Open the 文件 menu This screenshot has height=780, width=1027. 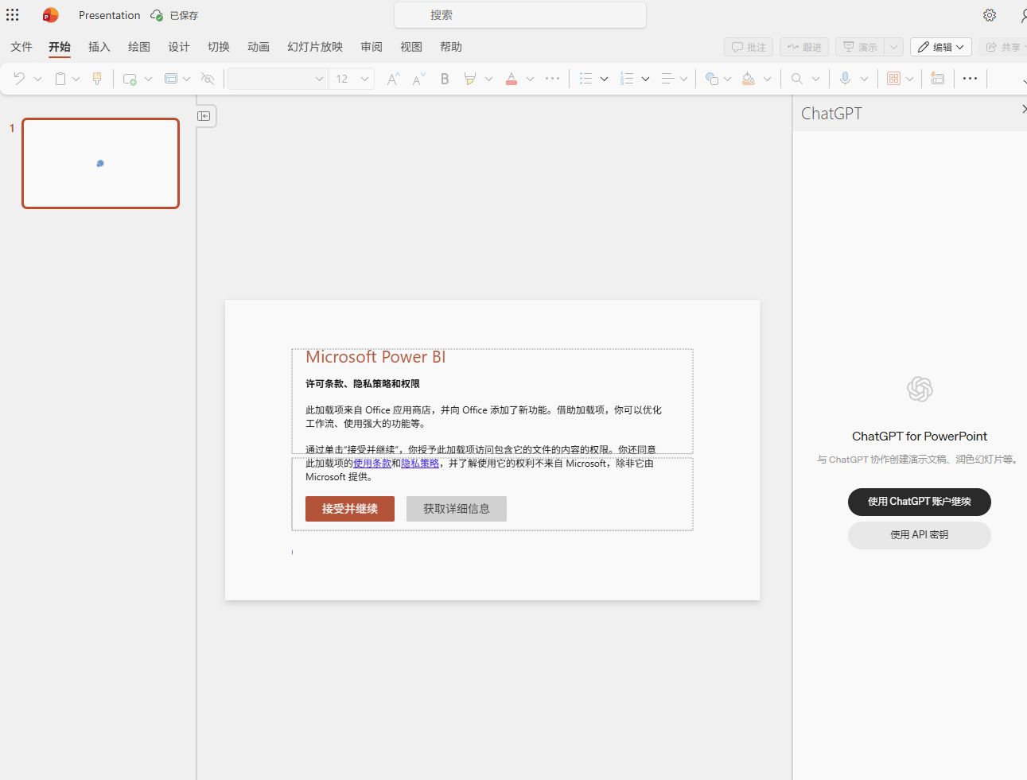[x=21, y=47]
